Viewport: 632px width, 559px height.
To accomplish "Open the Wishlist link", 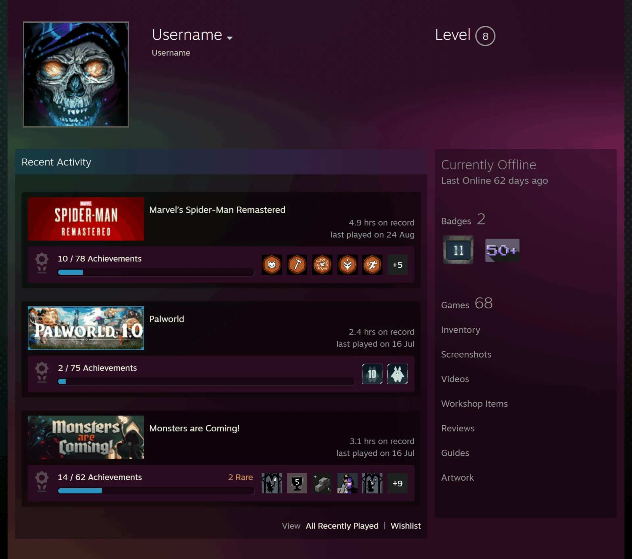I will [406, 526].
